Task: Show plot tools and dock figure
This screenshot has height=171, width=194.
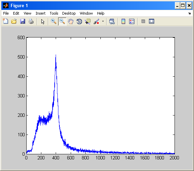Action: click(152, 21)
